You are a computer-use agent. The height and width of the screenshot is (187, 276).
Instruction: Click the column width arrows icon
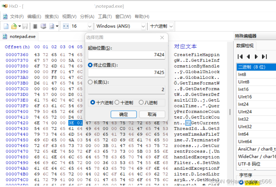(66, 26)
